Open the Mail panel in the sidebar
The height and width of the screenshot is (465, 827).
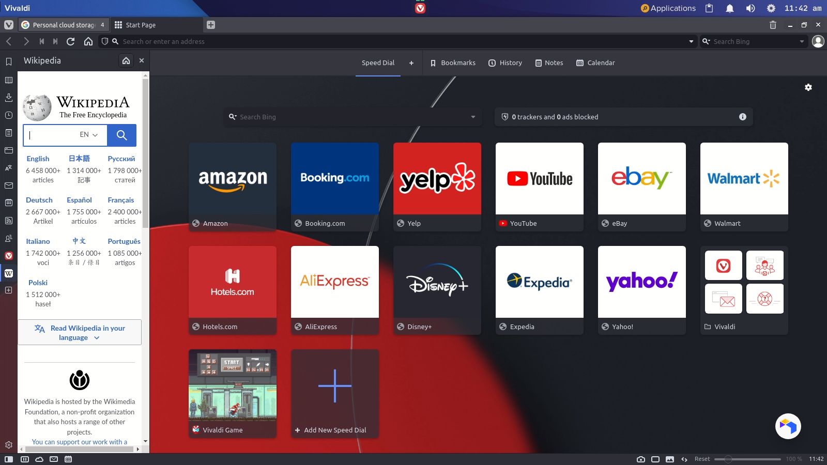click(x=9, y=185)
